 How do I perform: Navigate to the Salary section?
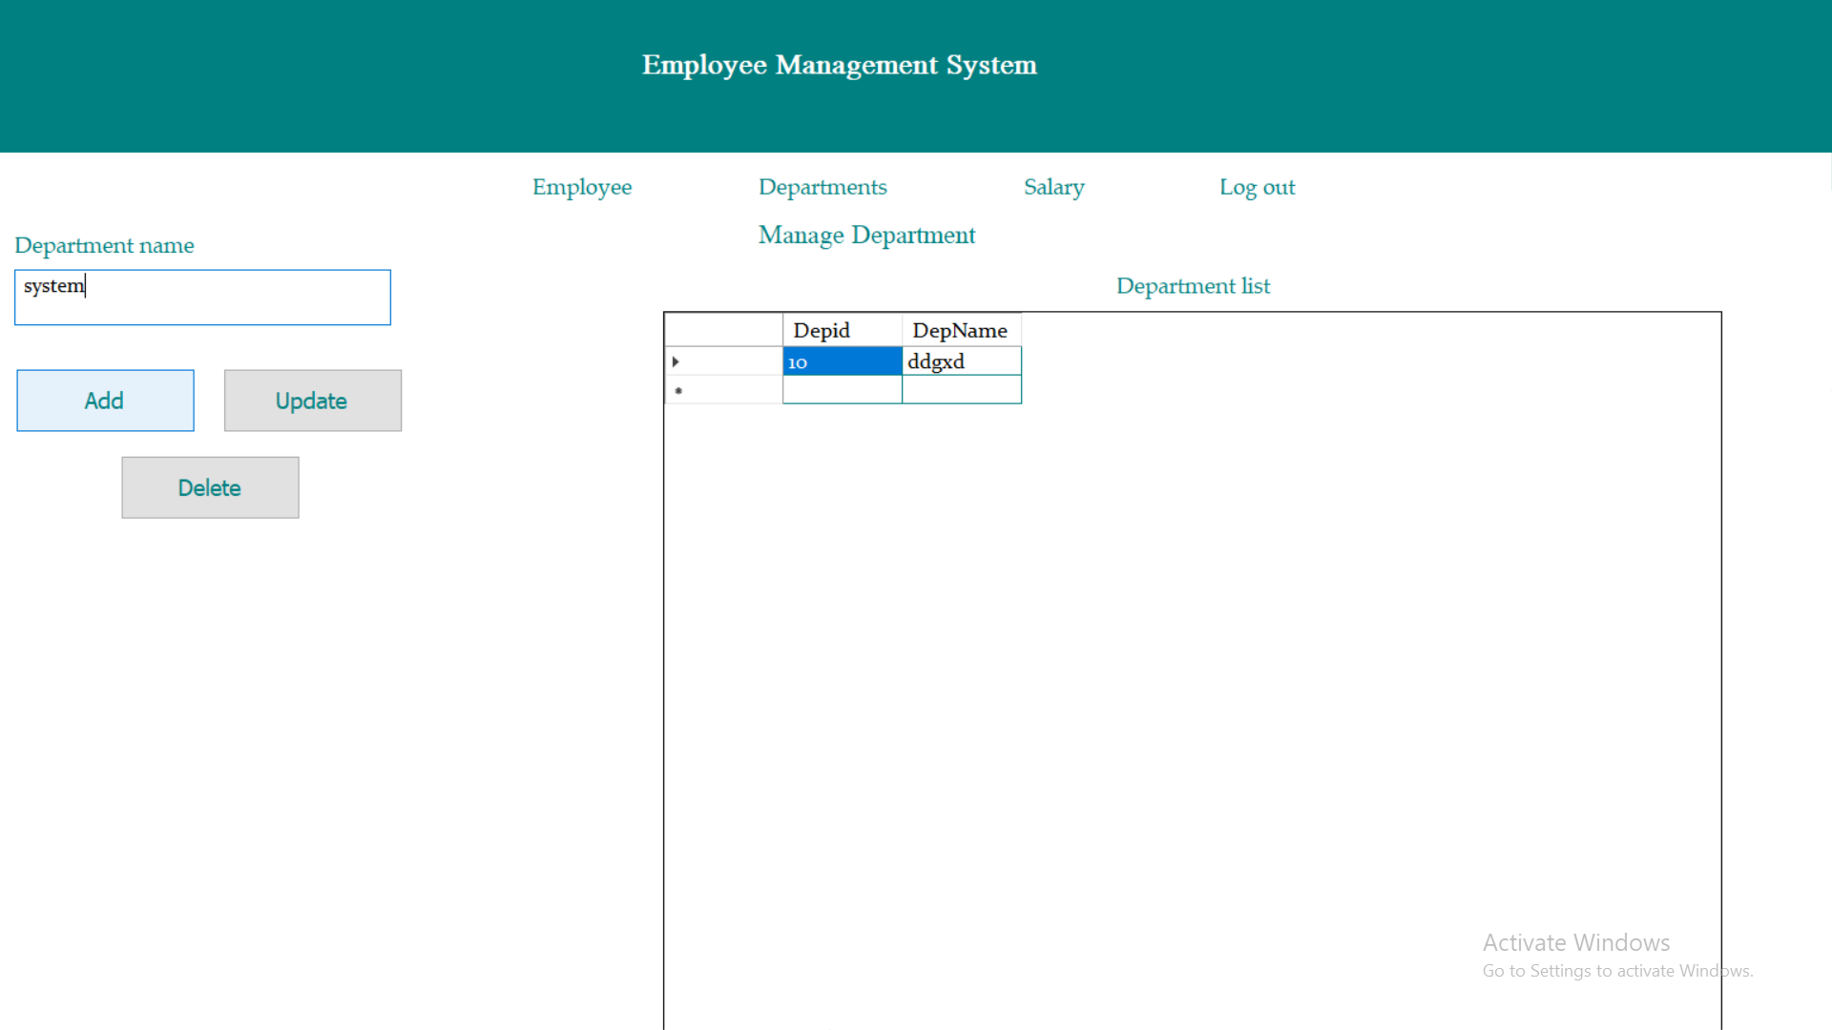(x=1053, y=187)
